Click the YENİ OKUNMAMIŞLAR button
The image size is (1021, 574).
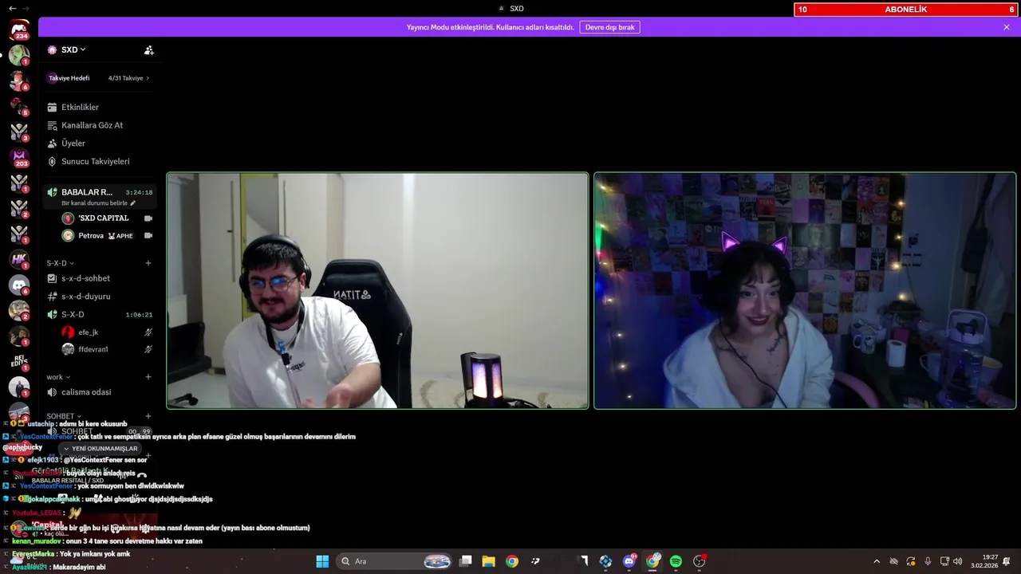100,449
